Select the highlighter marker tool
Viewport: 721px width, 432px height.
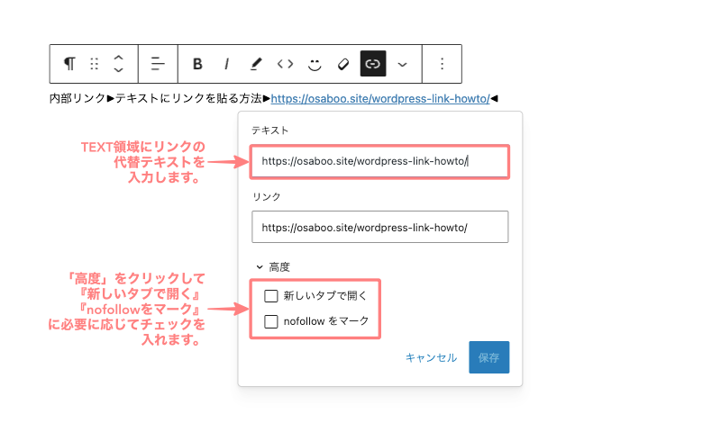pyautogui.click(x=256, y=64)
